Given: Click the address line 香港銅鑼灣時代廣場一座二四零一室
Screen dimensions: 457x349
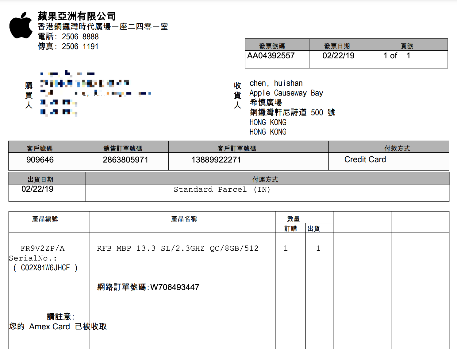Looking at the screenshot, I should click(103, 27).
